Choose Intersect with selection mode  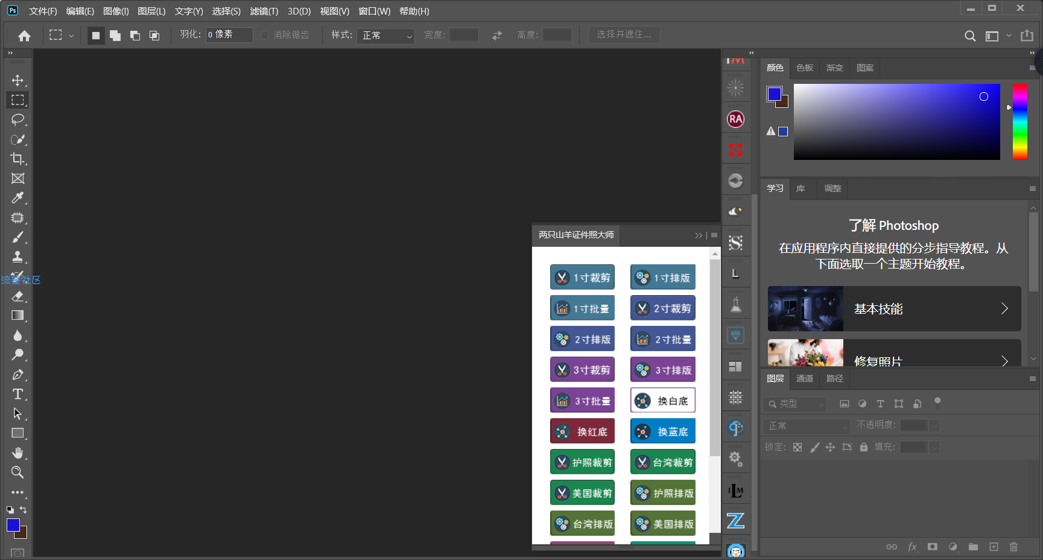154,36
